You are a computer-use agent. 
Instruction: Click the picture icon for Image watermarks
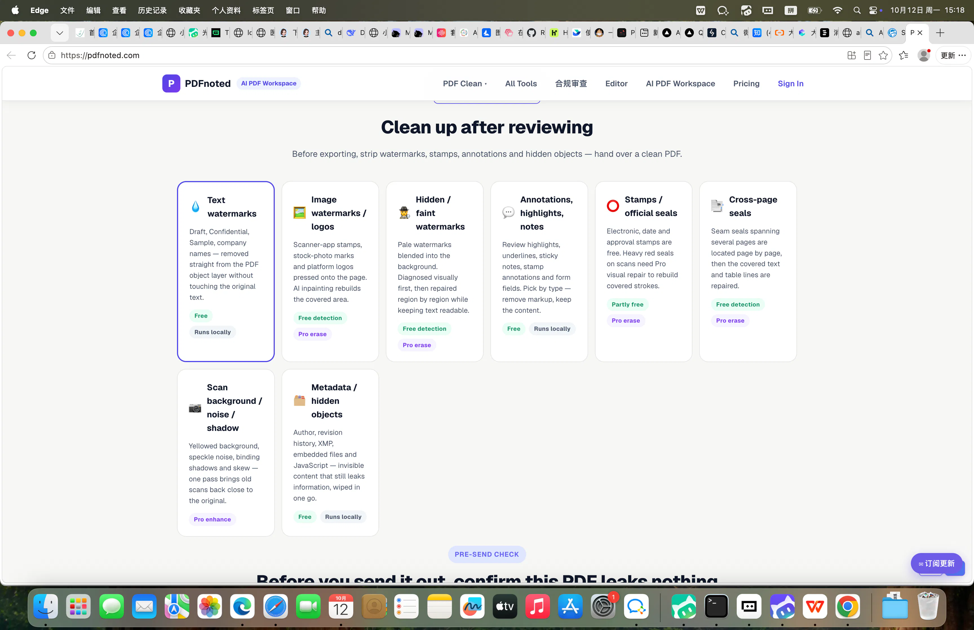point(300,213)
